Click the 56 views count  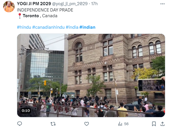coord(126,124)
